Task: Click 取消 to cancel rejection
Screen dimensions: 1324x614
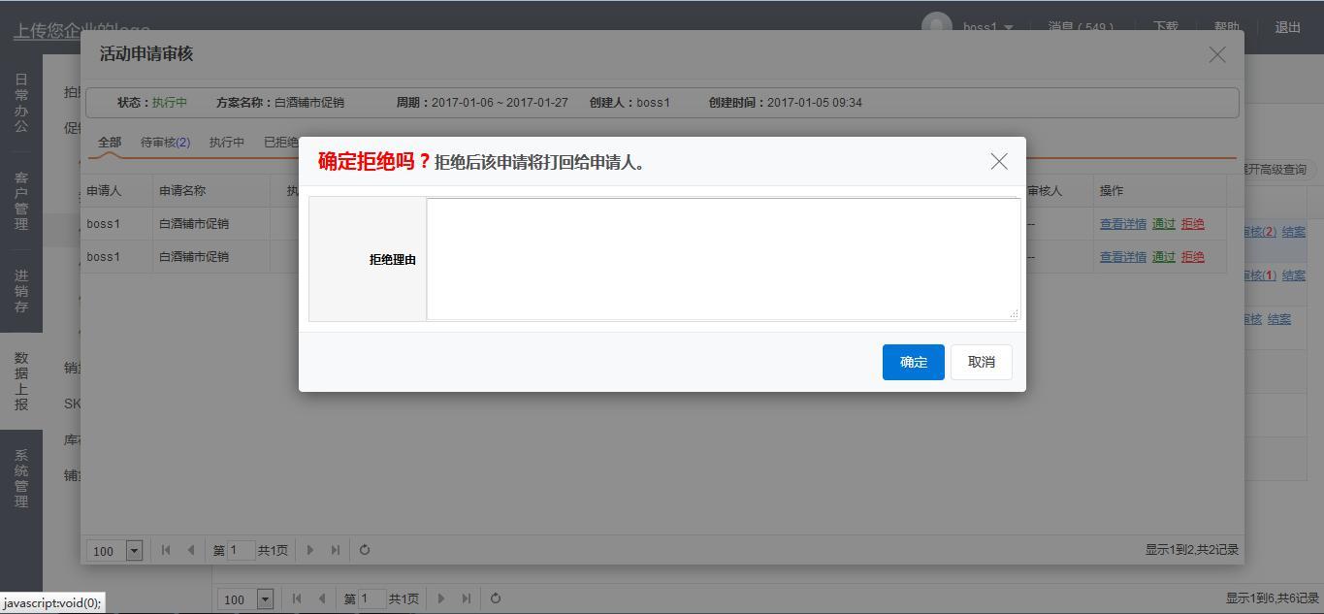Action: (x=981, y=362)
